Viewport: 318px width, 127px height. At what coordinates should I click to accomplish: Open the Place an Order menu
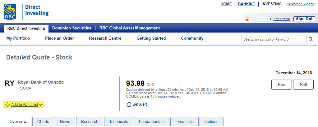(x=59, y=38)
